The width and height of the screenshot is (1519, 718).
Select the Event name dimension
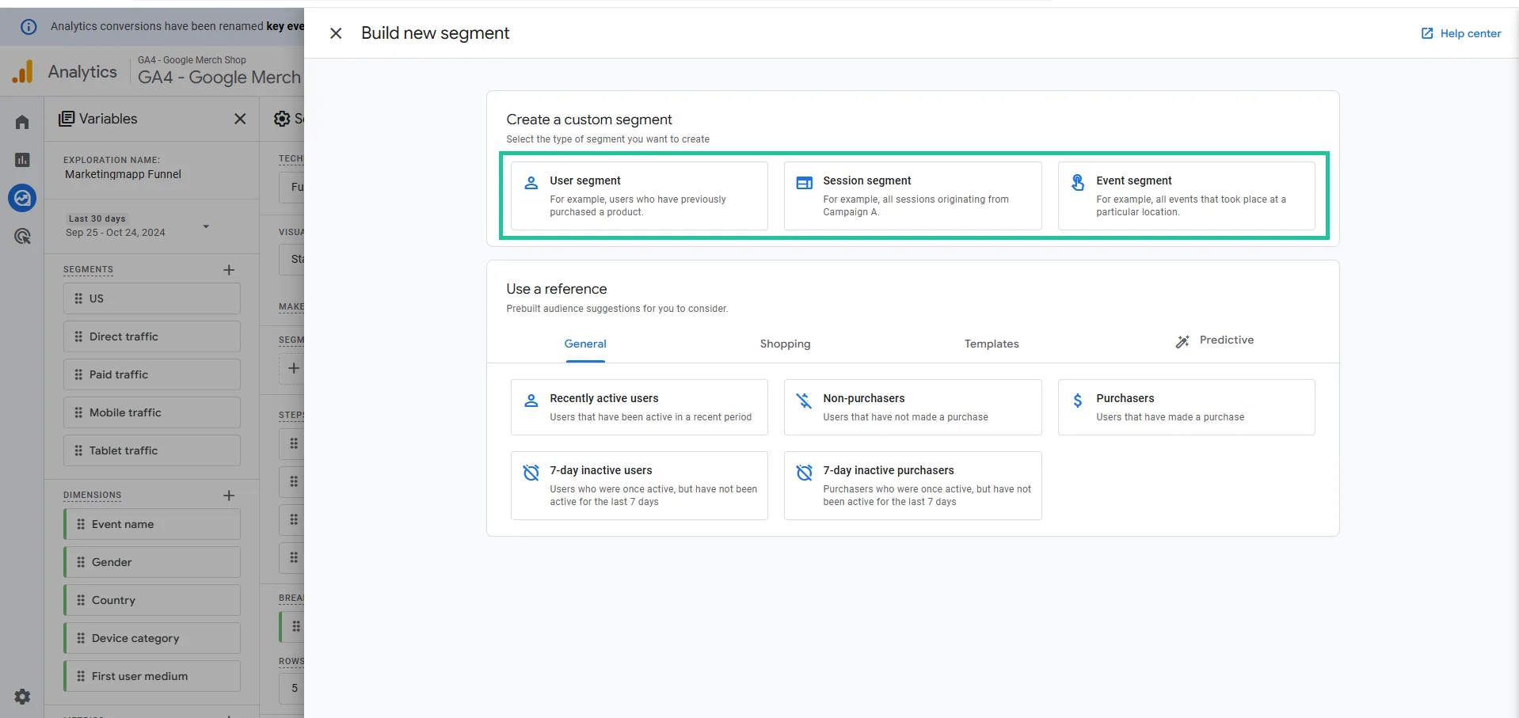point(152,524)
